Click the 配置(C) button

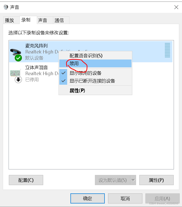click(26, 180)
